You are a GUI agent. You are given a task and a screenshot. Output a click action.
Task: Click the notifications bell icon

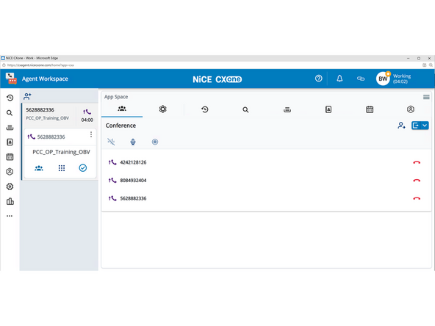339,79
